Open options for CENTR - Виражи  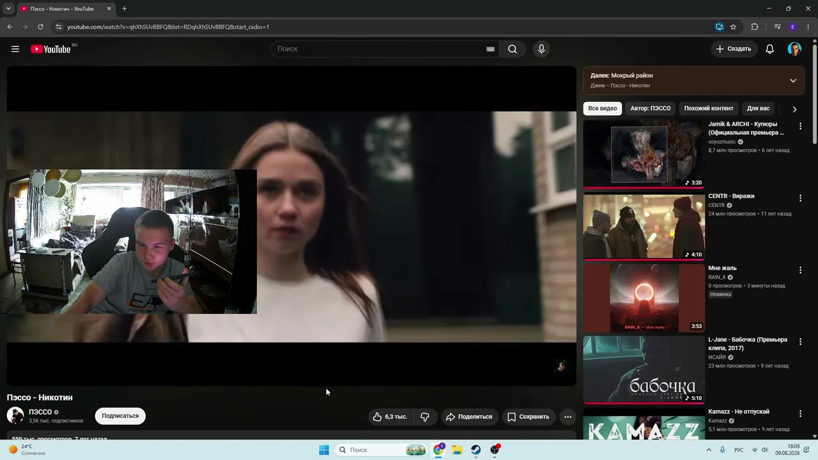point(800,199)
